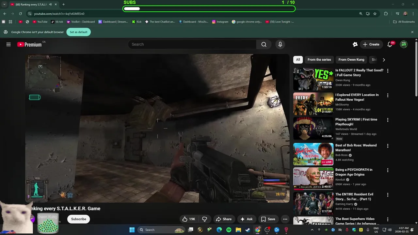Click the Ask button
The height and width of the screenshot is (235, 418).
(x=247, y=219)
